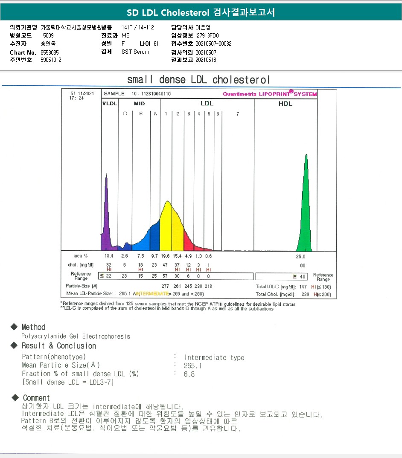
Task: Click the VLDL reference range '≤ 22'
Action: [x=105, y=276]
